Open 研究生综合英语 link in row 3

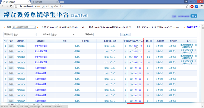point(41,57)
